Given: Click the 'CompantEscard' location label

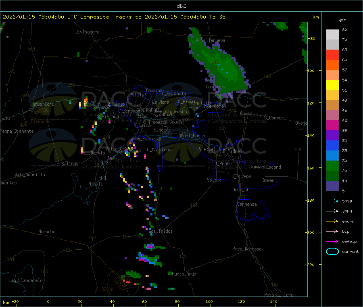Looking at the screenshot, I should click(x=265, y=167).
